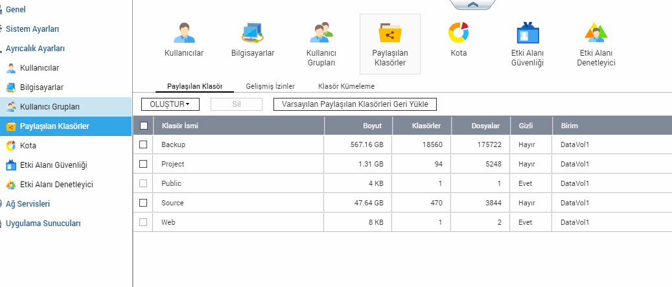Viewport: 672px width, 287px height.
Task: Click the 18560 folders count cell
Action: (432, 144)
